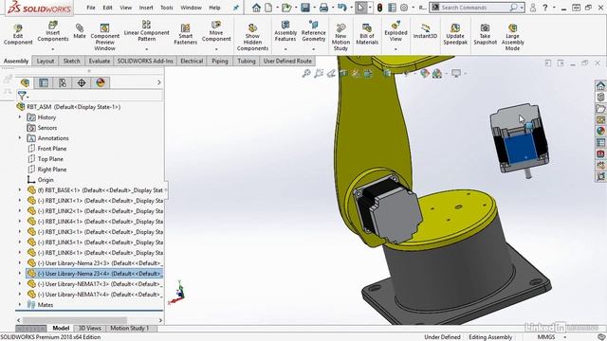Open the Help question mark icon

tap(545, 8)
